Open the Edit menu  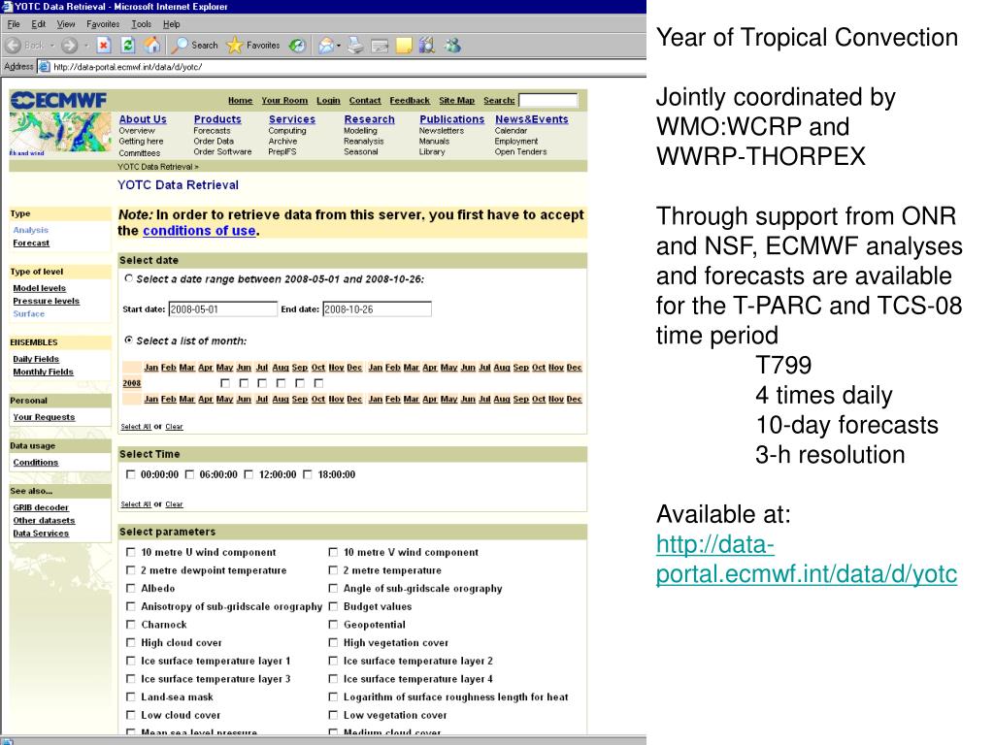pyautogui.click(x=39, y=24)
